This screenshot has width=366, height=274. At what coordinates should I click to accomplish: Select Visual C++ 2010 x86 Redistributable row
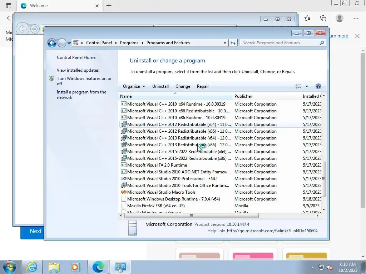coord(220,111)
